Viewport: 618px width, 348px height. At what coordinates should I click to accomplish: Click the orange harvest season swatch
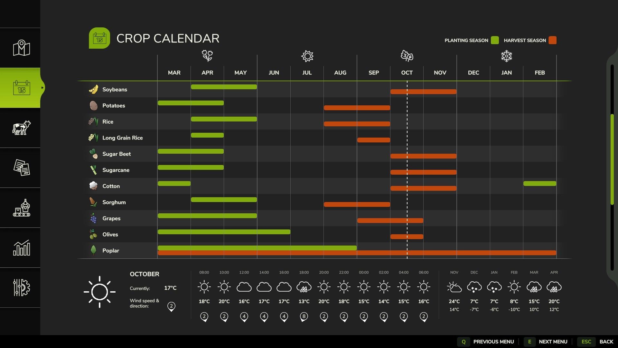(552, 40)
